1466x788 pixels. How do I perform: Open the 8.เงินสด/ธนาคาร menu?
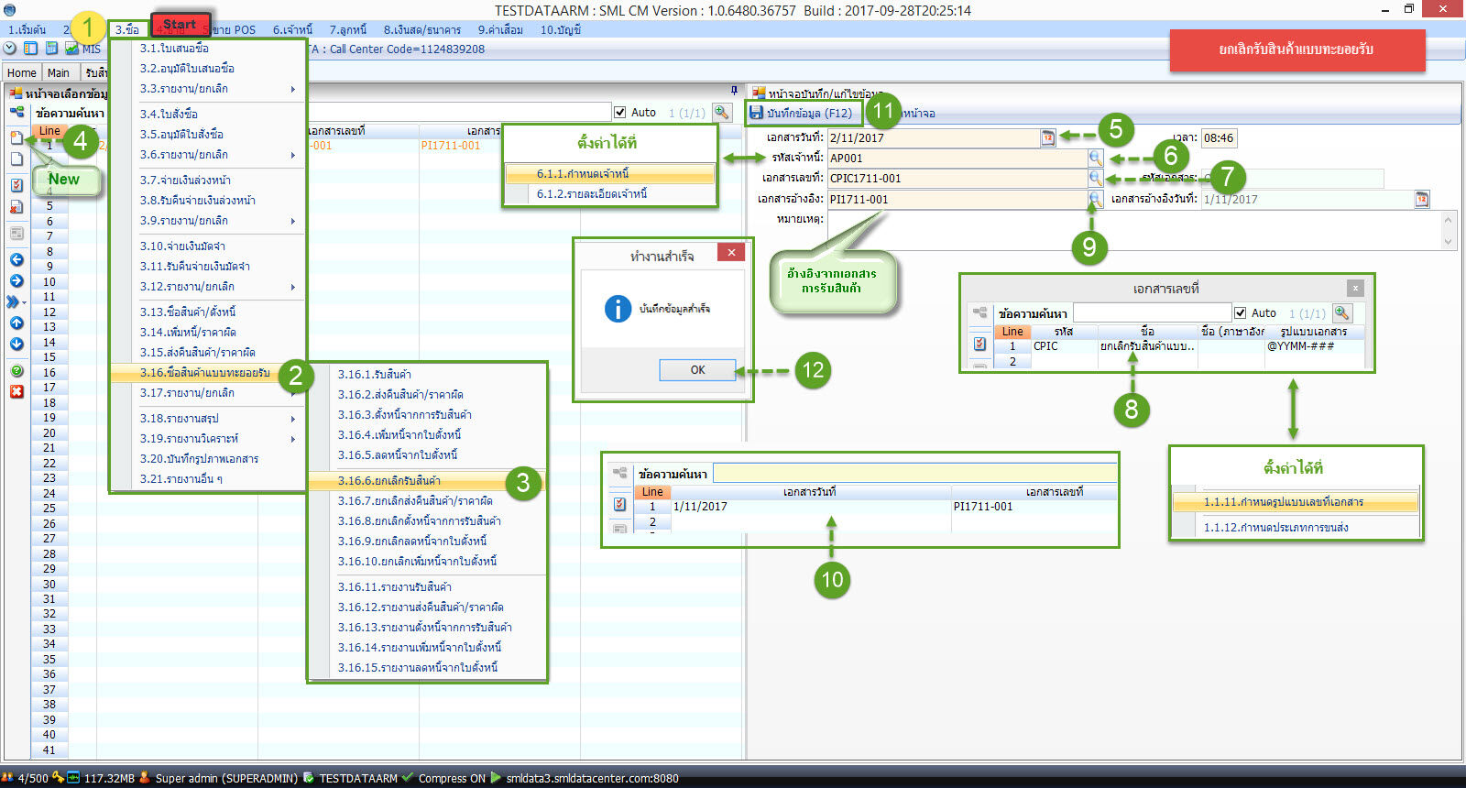421,29
